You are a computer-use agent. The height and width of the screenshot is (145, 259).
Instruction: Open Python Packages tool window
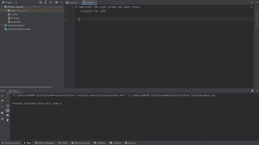tap(45, 143)
